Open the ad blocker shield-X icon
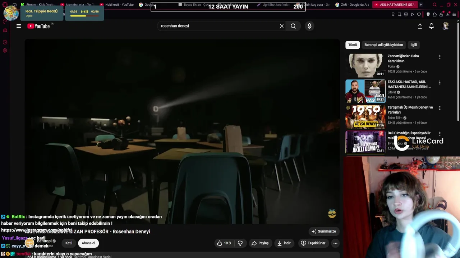 click(x=406, y=14)
